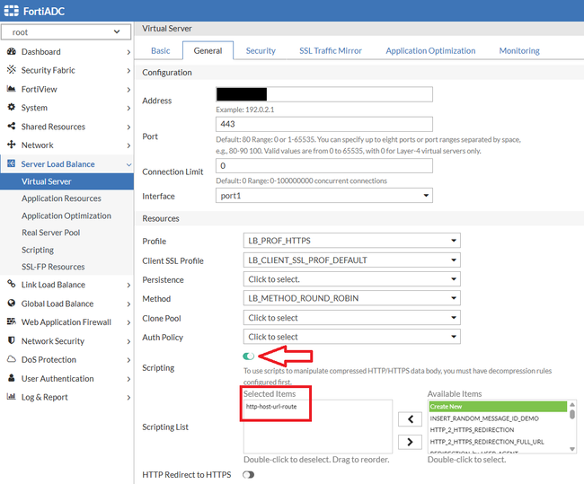Click the right arrow button in Scripting List
584x484 pixels.
coord(410,441)
